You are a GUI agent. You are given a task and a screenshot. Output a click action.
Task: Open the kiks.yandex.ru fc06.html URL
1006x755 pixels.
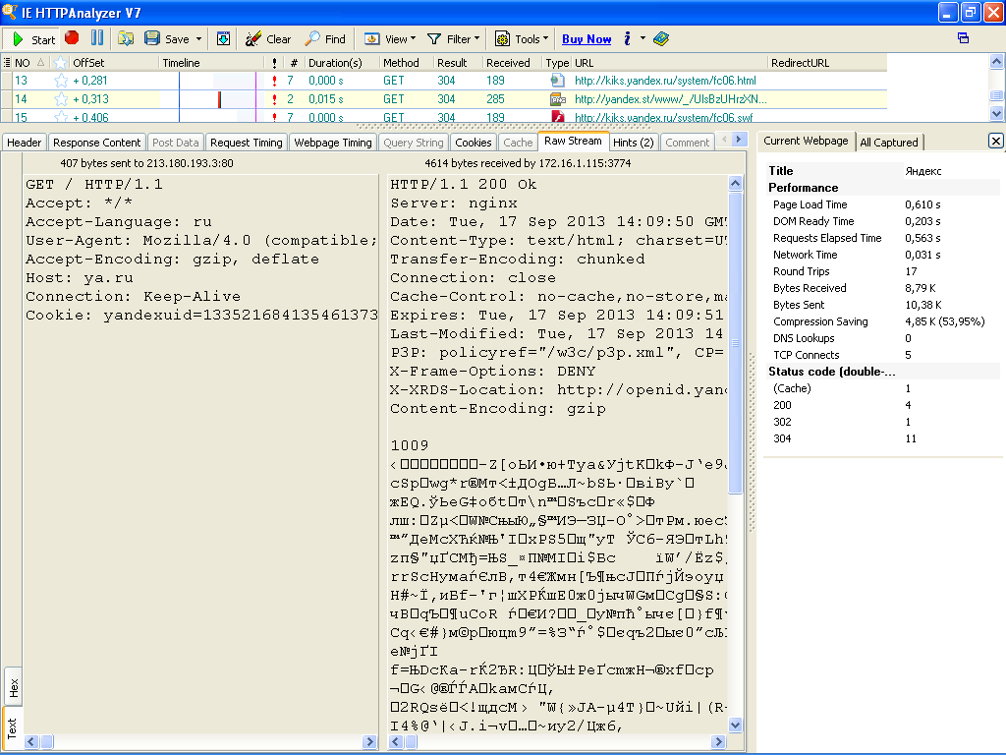[665, 81]
